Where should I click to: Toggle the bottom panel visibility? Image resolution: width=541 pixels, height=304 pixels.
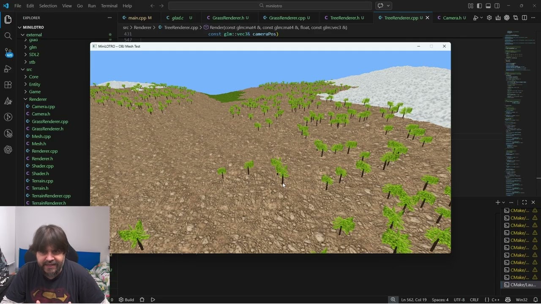pyautogui.click(x=488, y=6)
